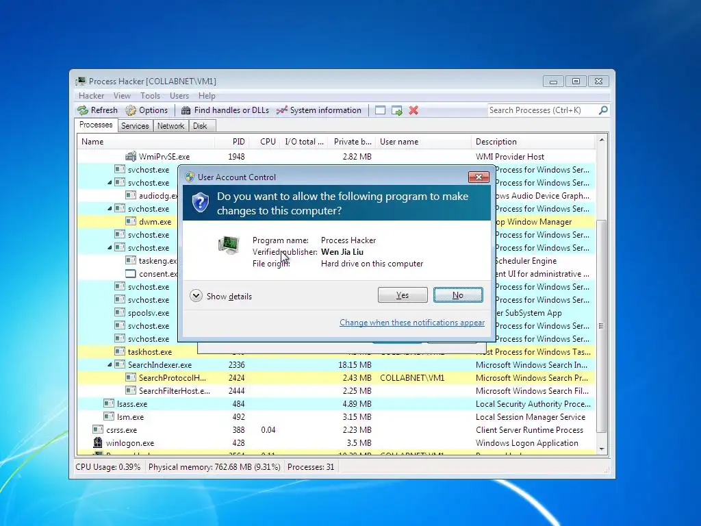701x526 pixels.
Task: Open the Users menu
Action: tap(179, 96)
